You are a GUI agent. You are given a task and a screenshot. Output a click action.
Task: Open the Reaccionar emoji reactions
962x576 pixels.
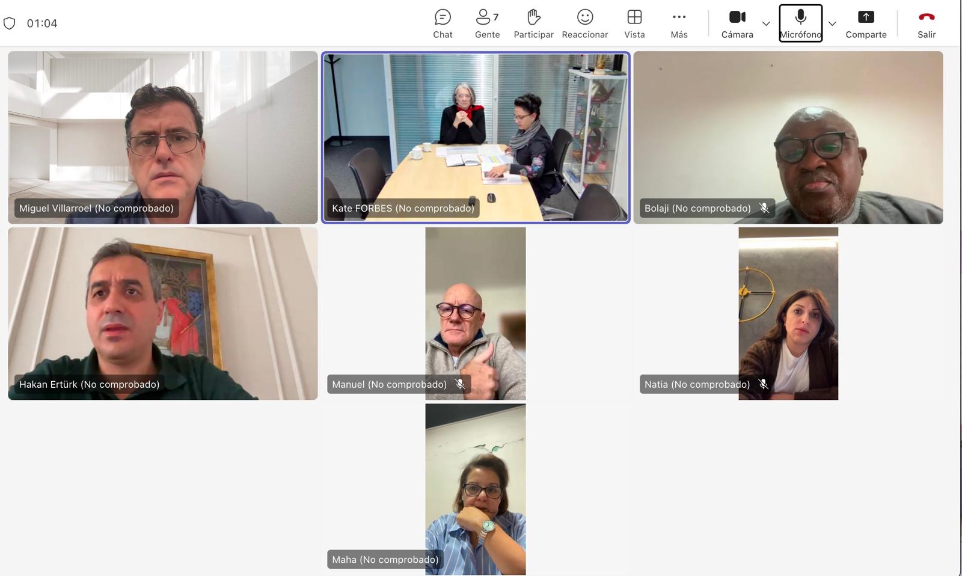click(x=584, y=23)
